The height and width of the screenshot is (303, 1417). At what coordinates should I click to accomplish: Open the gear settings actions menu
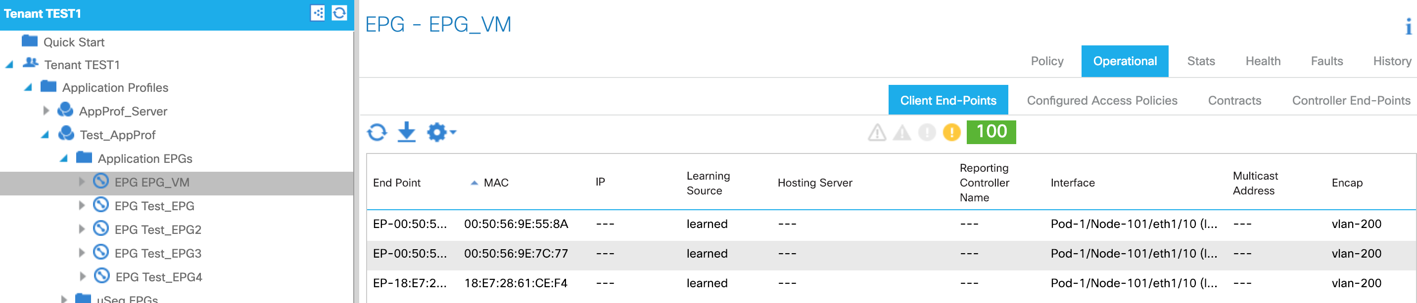[441, 132]
